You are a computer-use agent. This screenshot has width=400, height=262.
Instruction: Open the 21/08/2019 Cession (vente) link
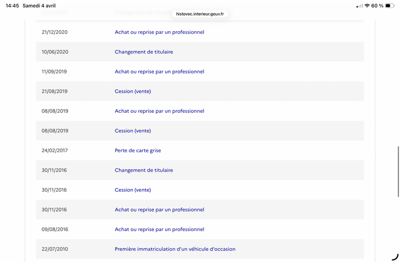point(132,91)
